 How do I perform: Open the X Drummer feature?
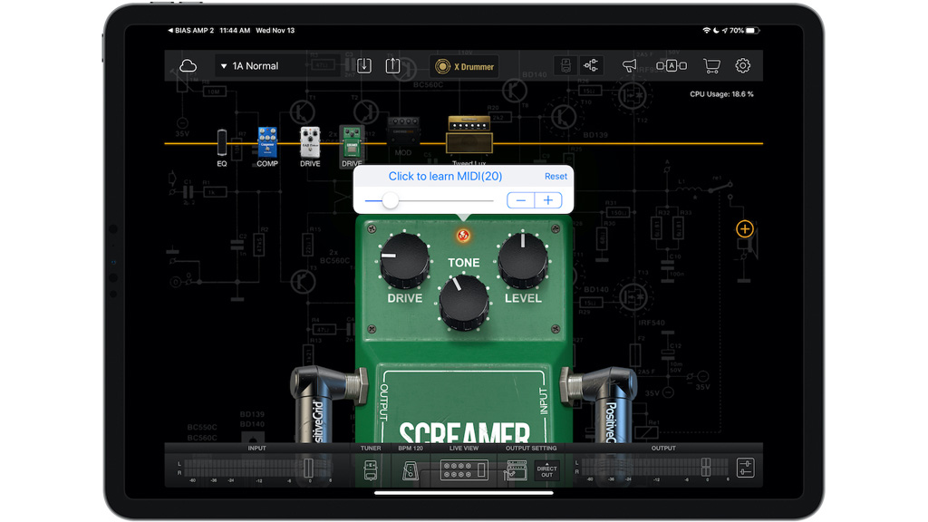(x=463, y=65)
